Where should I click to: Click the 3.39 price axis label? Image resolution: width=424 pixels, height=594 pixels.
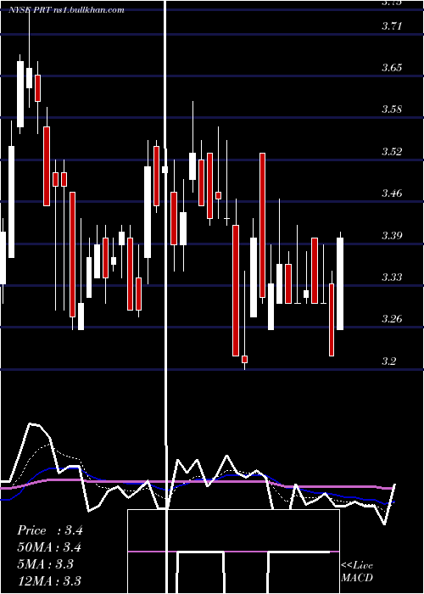click(391, 235)
